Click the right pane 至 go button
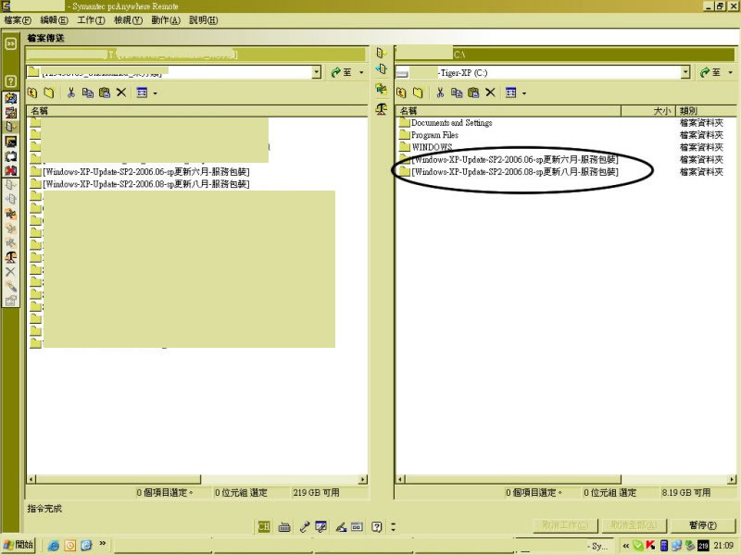741x555 pixels. click(x=710, y=72)
